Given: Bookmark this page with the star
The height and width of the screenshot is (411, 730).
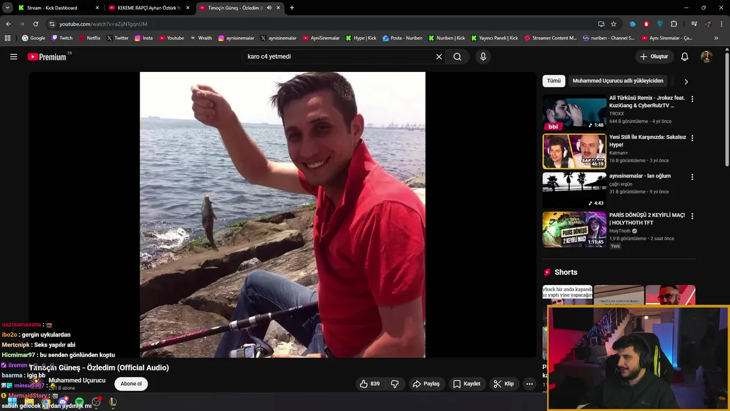Looking at the screenshot, I should pyautogui.click(x=614, y=24).
